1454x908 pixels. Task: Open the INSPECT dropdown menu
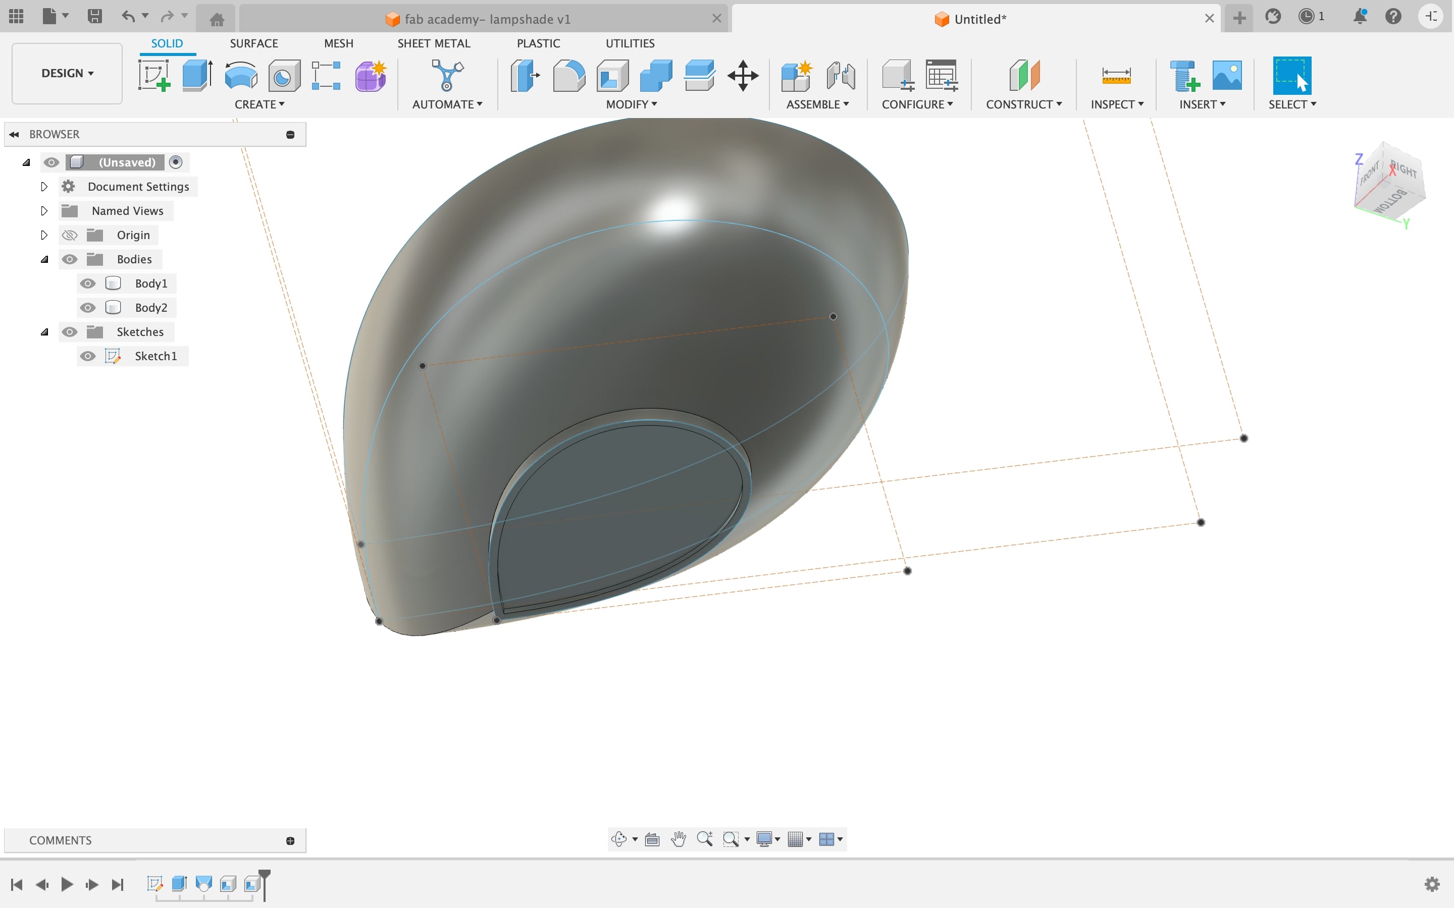pos(1117,104)
